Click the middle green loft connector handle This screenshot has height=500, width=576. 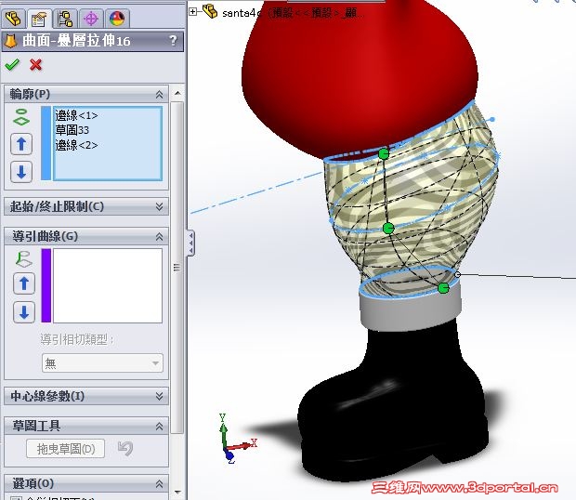(388, 228)
